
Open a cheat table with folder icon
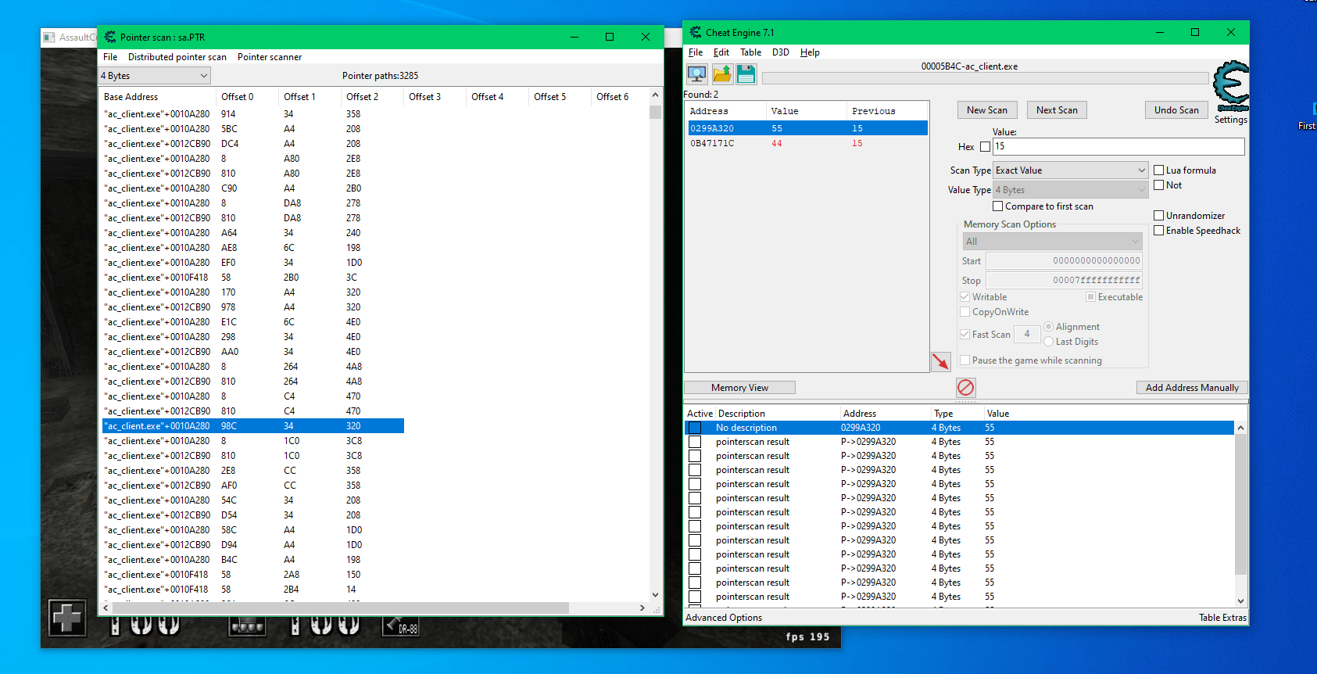pos(721,74)
